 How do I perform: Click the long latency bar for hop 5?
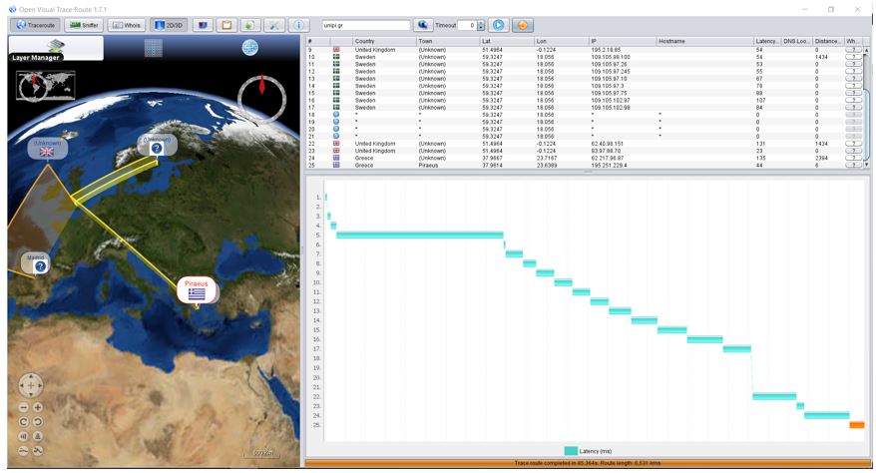click(x=420, y=236)
